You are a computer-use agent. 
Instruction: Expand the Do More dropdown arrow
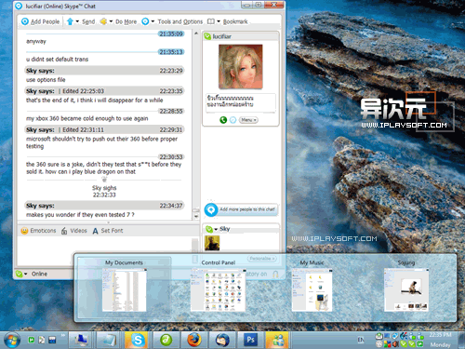click(x=111, y=21)
